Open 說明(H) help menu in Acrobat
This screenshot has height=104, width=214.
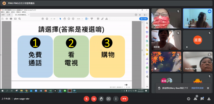coord(24,12)
